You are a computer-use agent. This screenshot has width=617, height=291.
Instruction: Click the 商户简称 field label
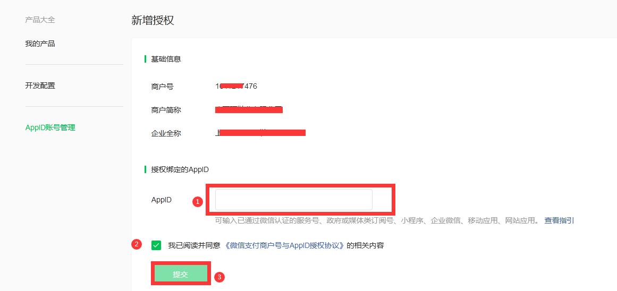(166, 110)
